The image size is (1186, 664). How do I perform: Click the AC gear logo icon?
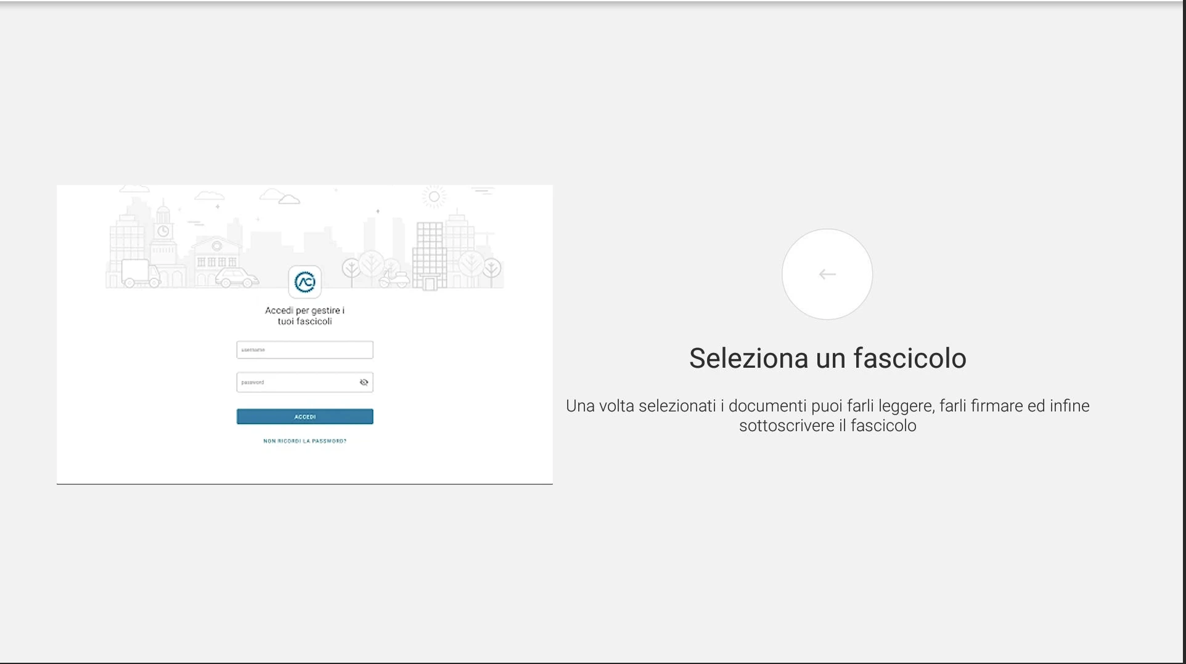305,282
